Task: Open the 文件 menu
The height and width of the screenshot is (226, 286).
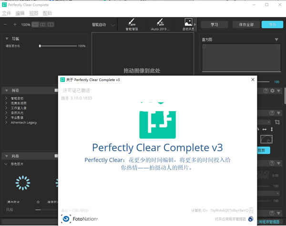Action: click(6, 13)
